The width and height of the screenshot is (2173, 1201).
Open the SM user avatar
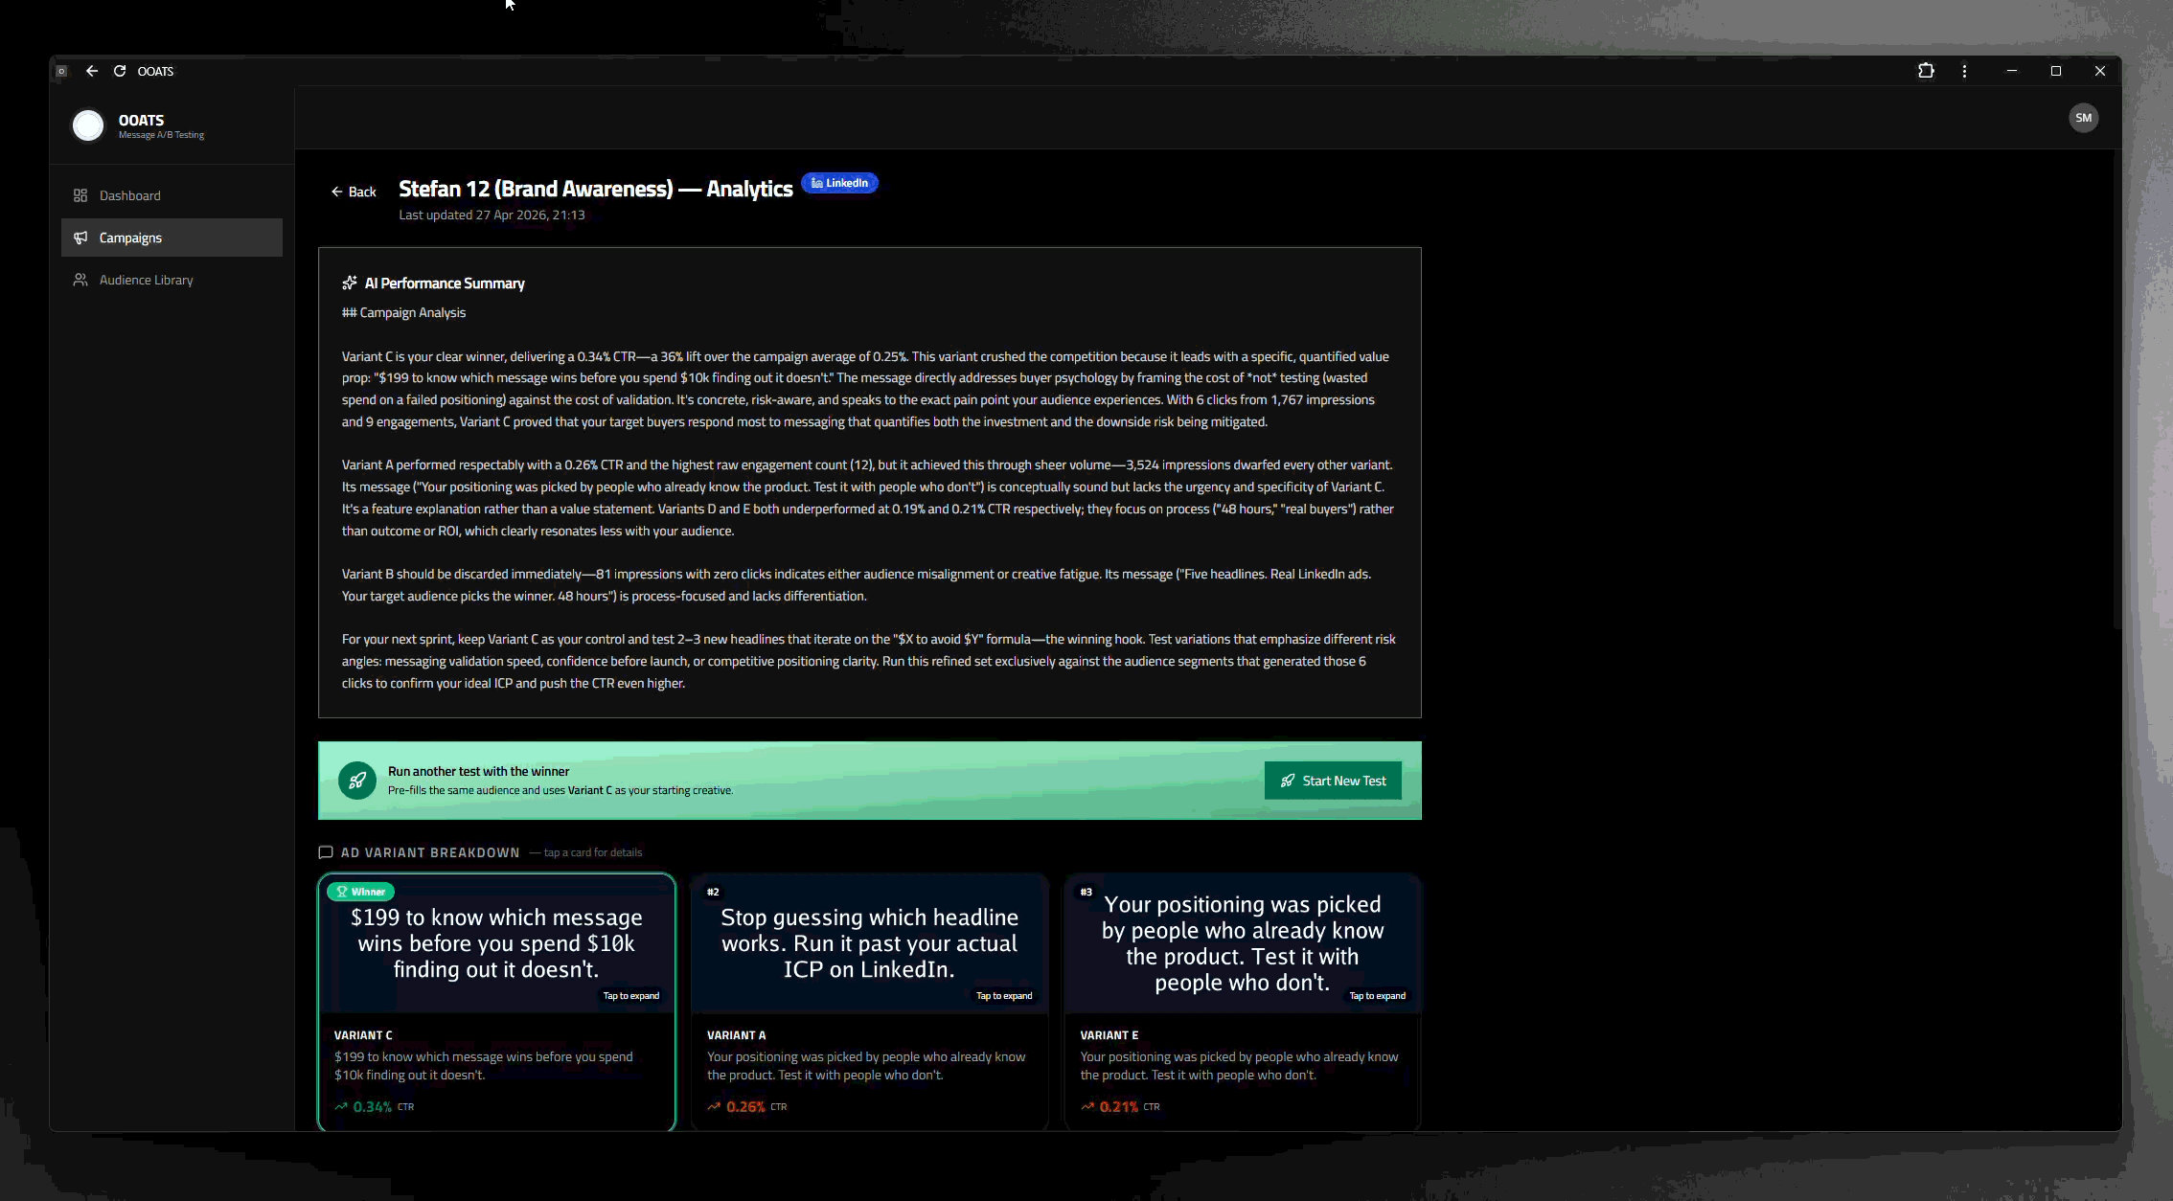[x=2083, y=118]
